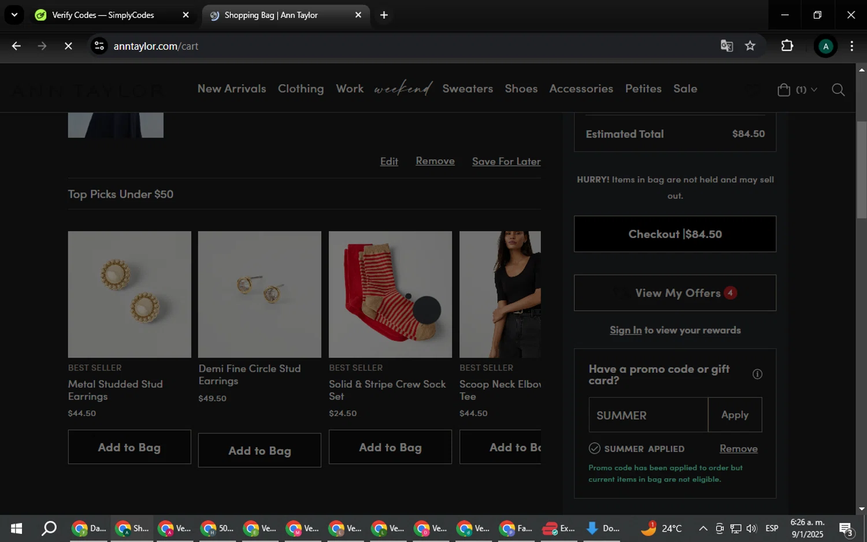Open the Clothing menu
867x542 pixels.
(301, 88)
